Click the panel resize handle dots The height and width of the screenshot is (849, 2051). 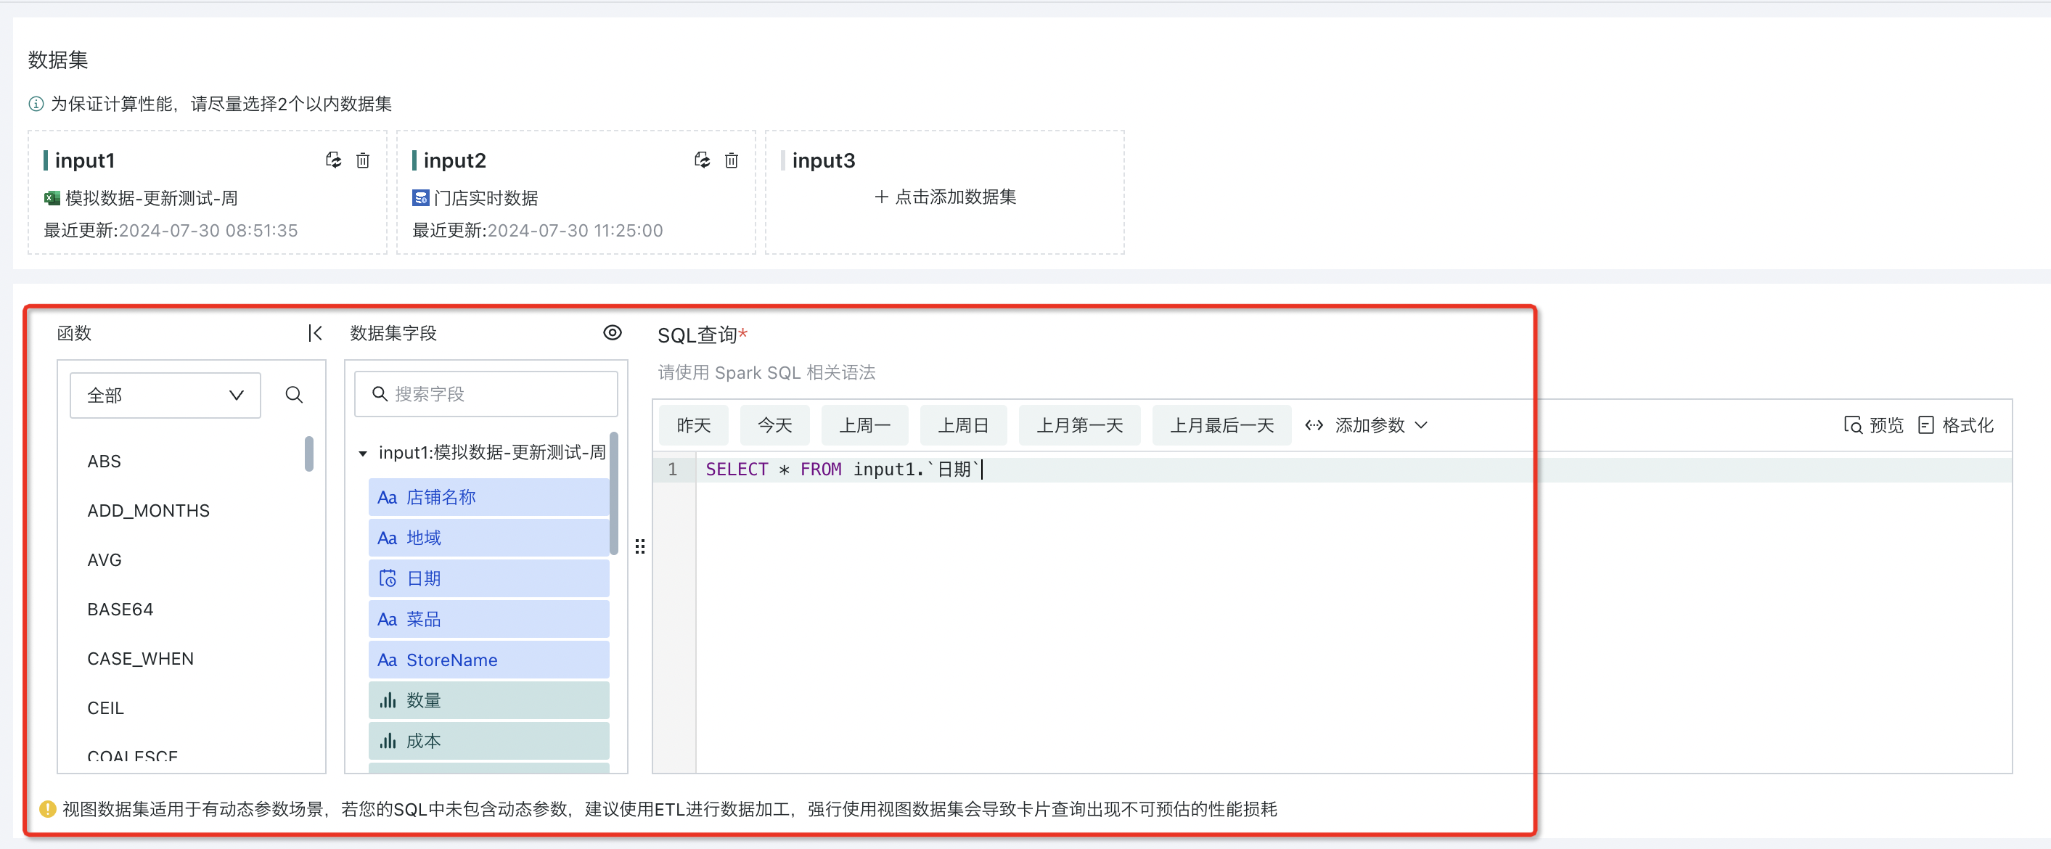[x=640, y=546]
